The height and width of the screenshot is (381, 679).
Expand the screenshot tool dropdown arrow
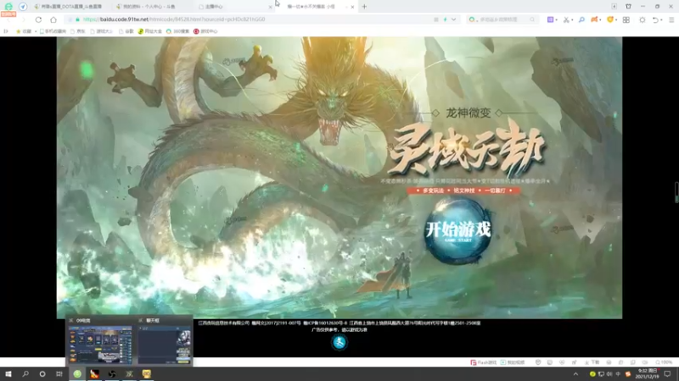click(572, 19)
